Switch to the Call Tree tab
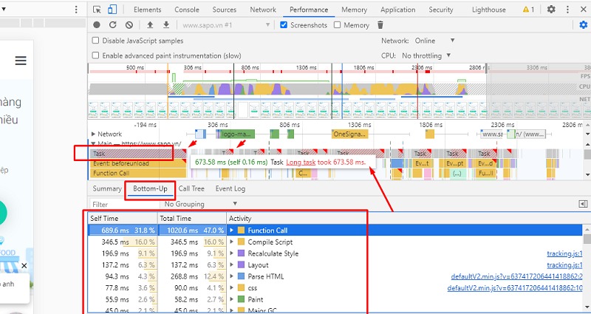Screen dimensions: 591x314 (191, 188)
